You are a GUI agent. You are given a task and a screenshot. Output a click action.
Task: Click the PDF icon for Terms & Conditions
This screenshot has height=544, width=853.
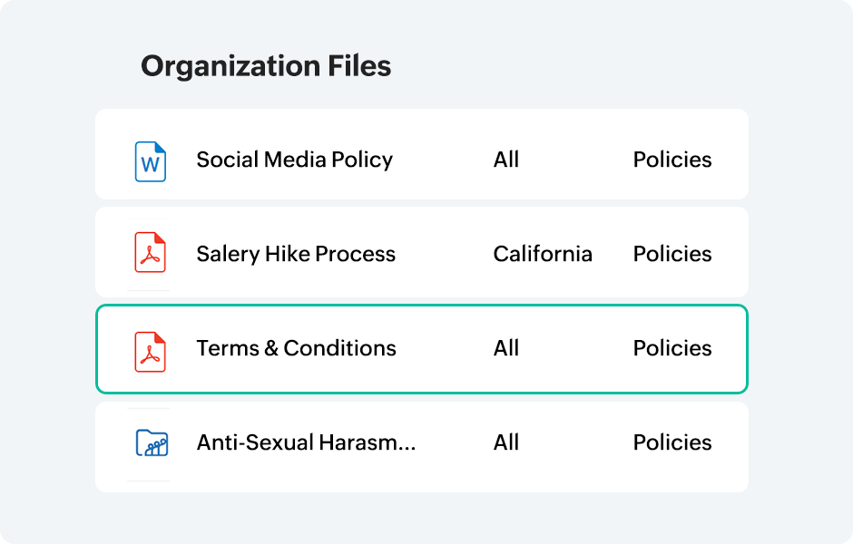pyautogui.click(x=151, y=350)
